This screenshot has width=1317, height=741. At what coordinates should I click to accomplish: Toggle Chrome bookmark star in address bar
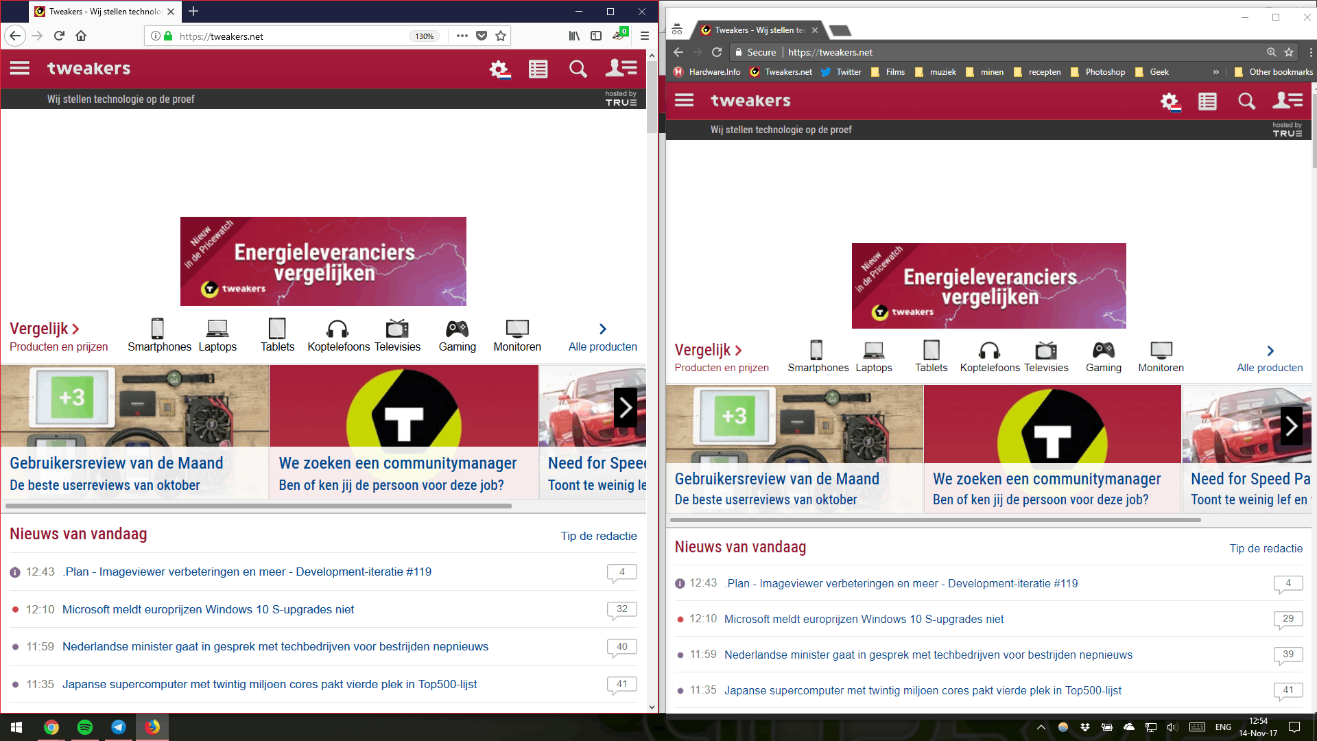coord(1289,52)
